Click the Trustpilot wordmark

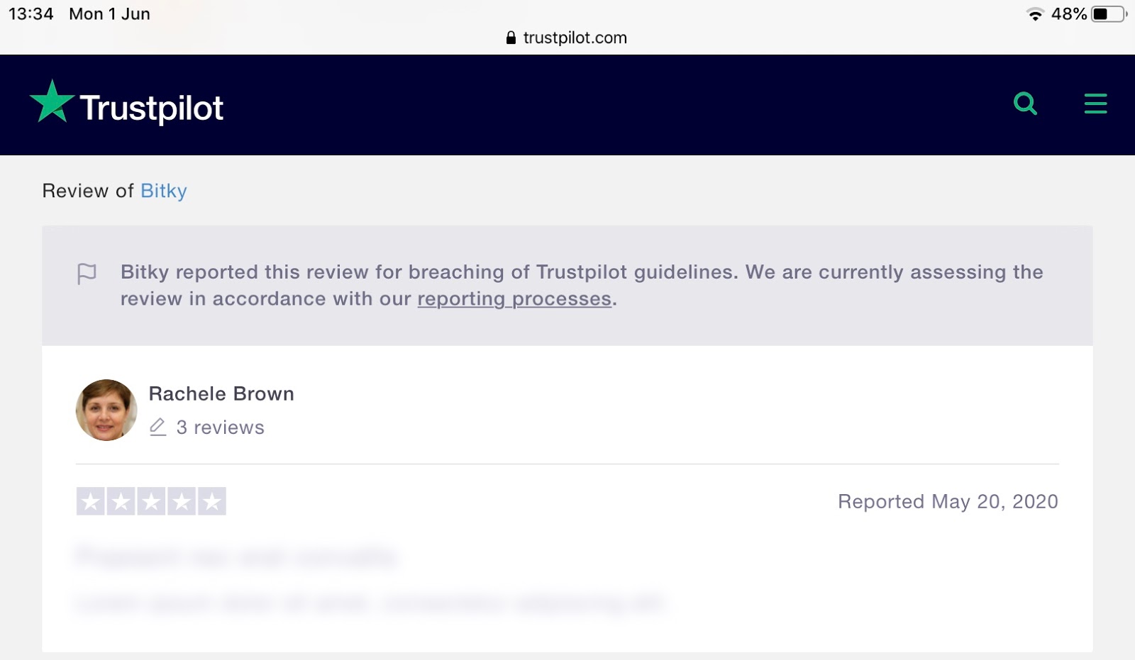coord(151,109)
